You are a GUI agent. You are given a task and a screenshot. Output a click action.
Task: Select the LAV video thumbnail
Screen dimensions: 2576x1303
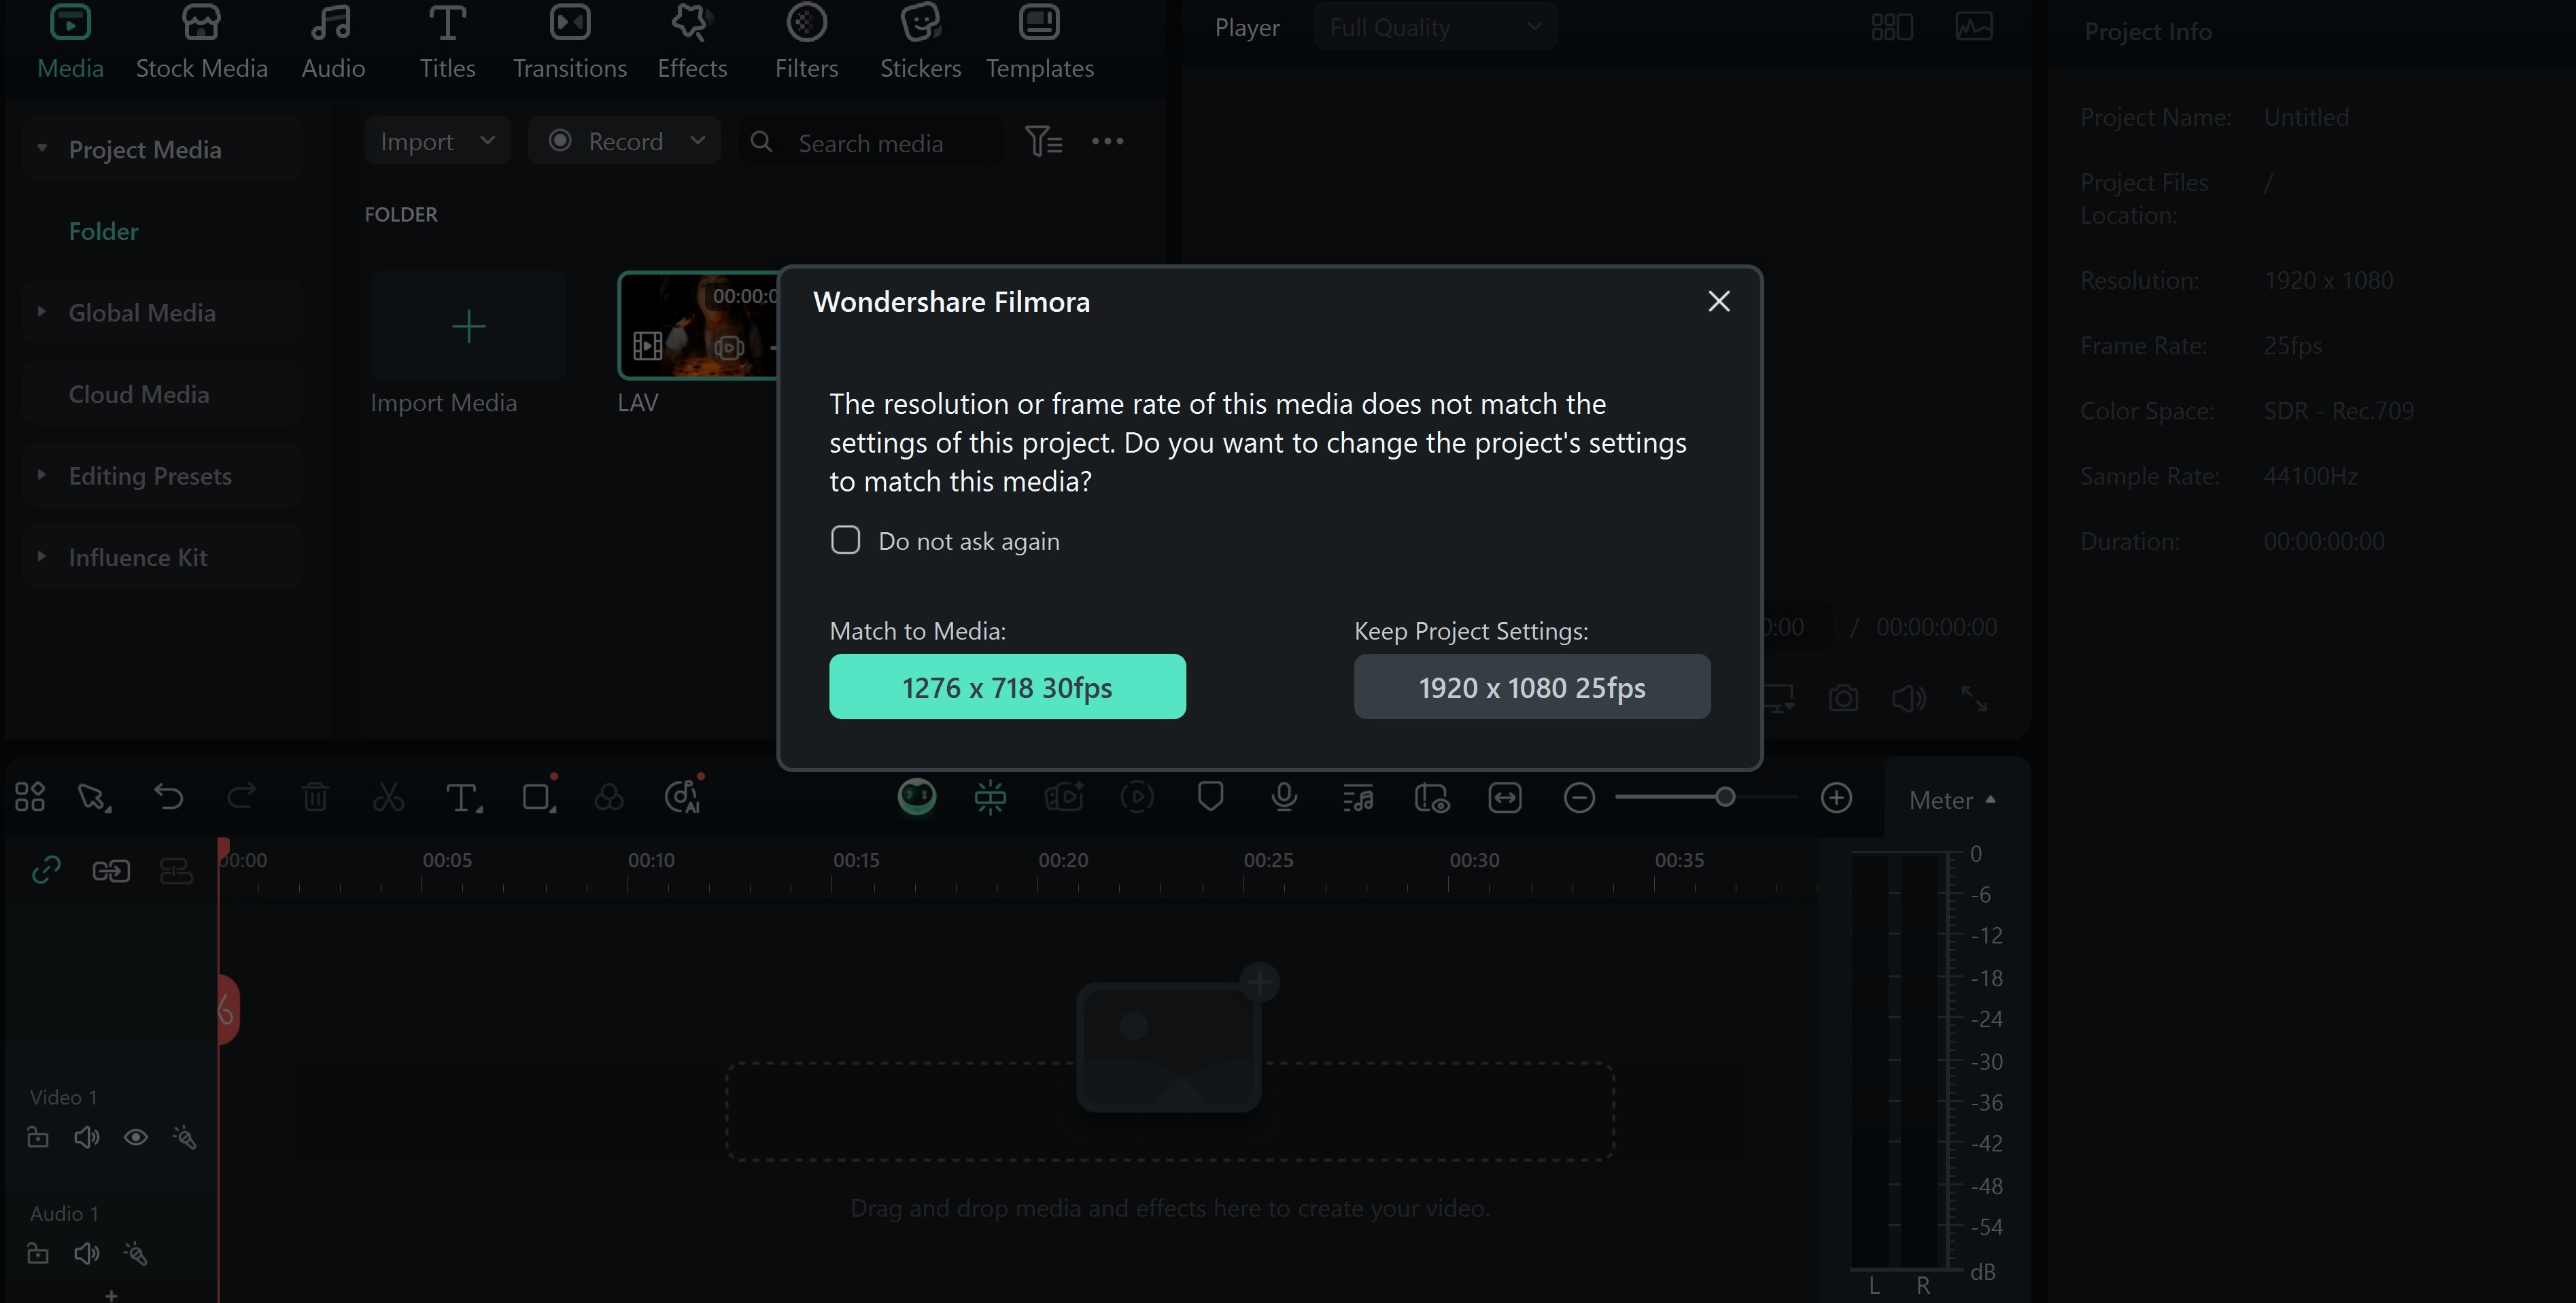point(698,326)
